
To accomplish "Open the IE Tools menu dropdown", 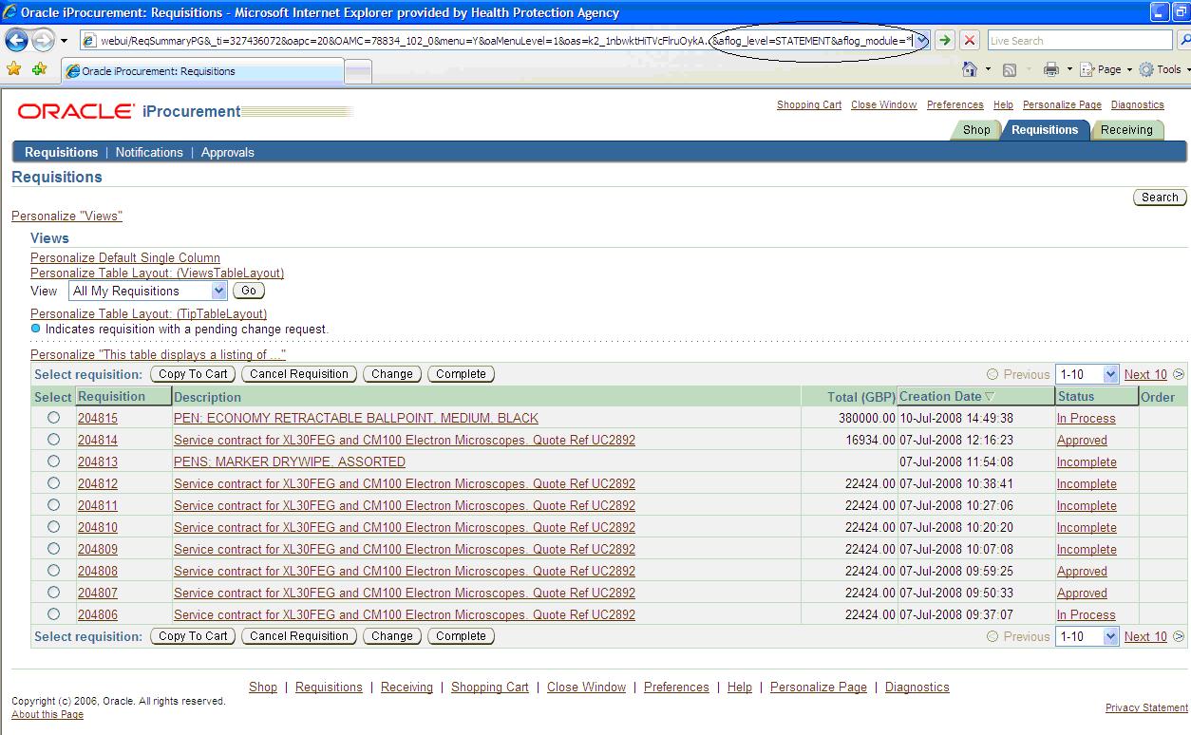I will 1166,69.
